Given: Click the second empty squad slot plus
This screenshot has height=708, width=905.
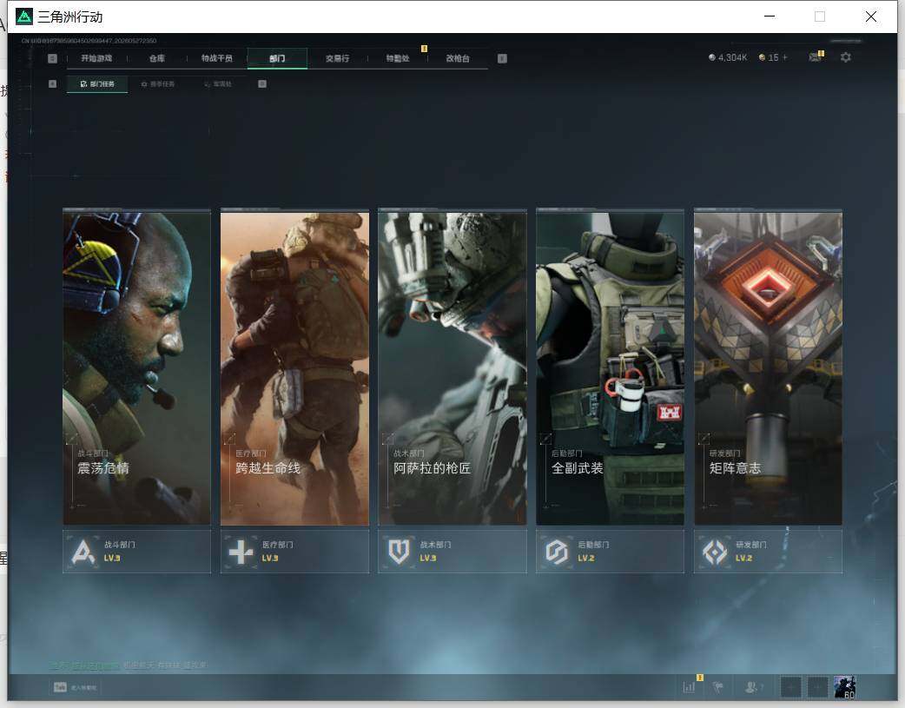Looking at the screenshot, I should [817, 686].
